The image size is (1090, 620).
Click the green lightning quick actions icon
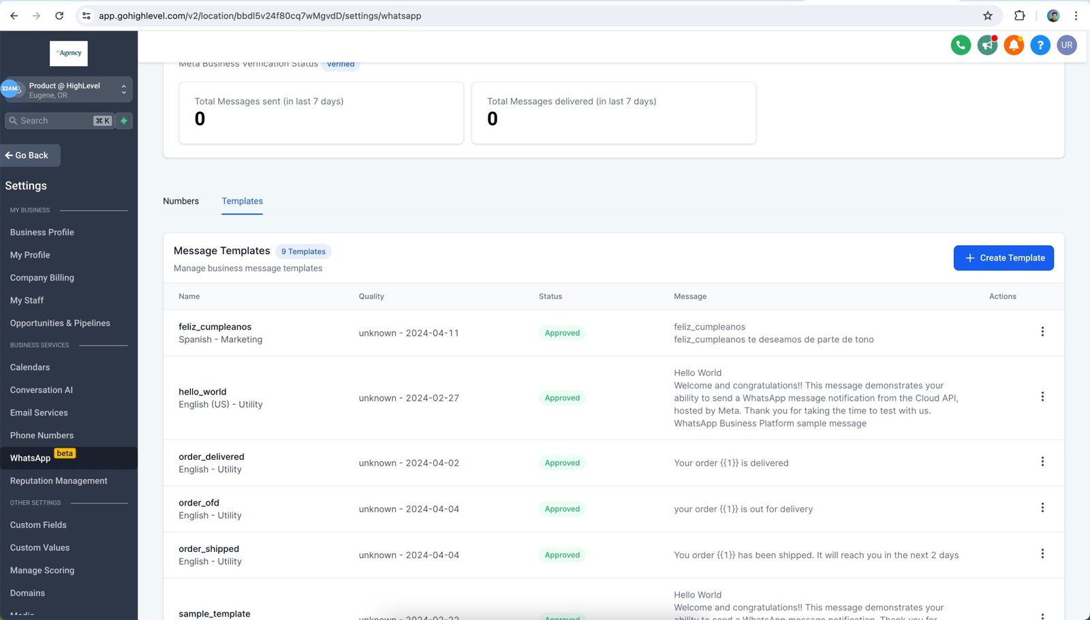click(124, 121)
